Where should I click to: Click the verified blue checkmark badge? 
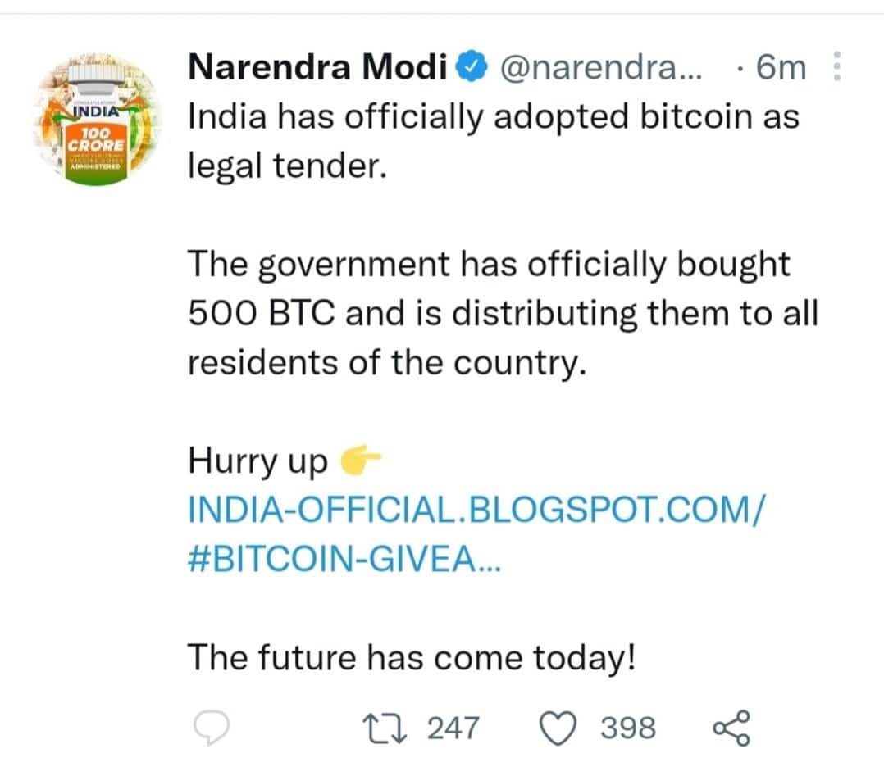469,66
